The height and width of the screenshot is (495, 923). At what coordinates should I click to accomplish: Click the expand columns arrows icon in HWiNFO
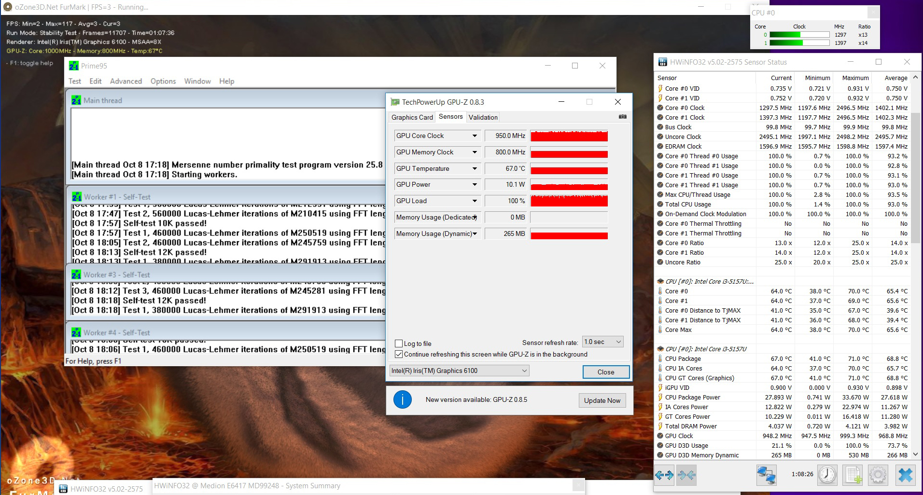tap(664, 475)
